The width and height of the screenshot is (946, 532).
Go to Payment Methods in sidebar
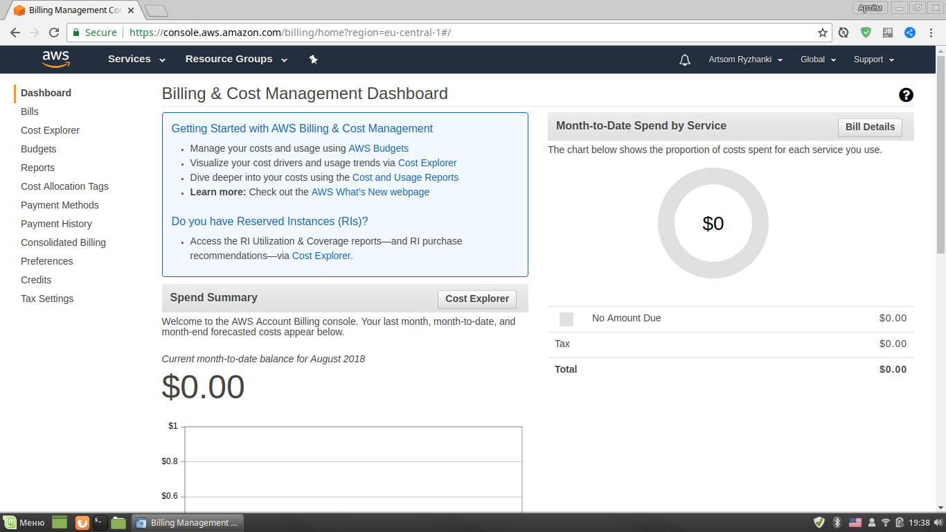point(60,205)
